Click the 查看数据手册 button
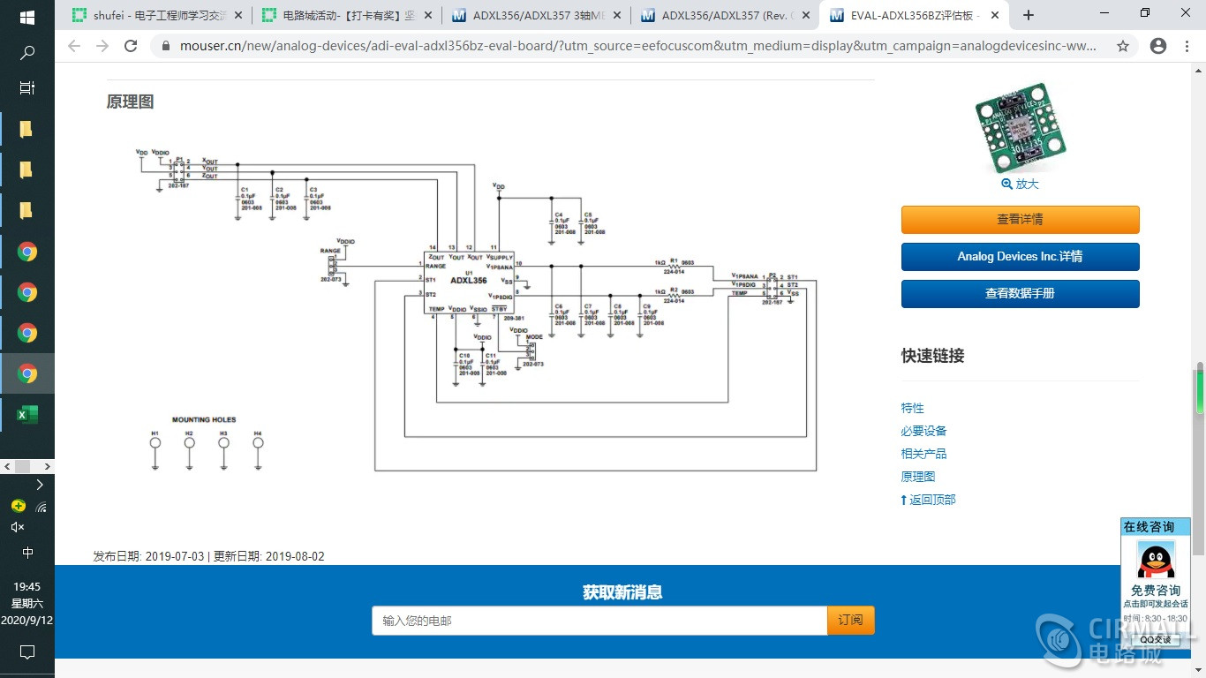The image size is (1206, 678). pyautogui.click(x=1020, y=293)
